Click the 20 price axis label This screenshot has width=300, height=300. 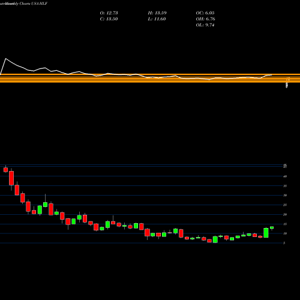(x=285, y=215)
